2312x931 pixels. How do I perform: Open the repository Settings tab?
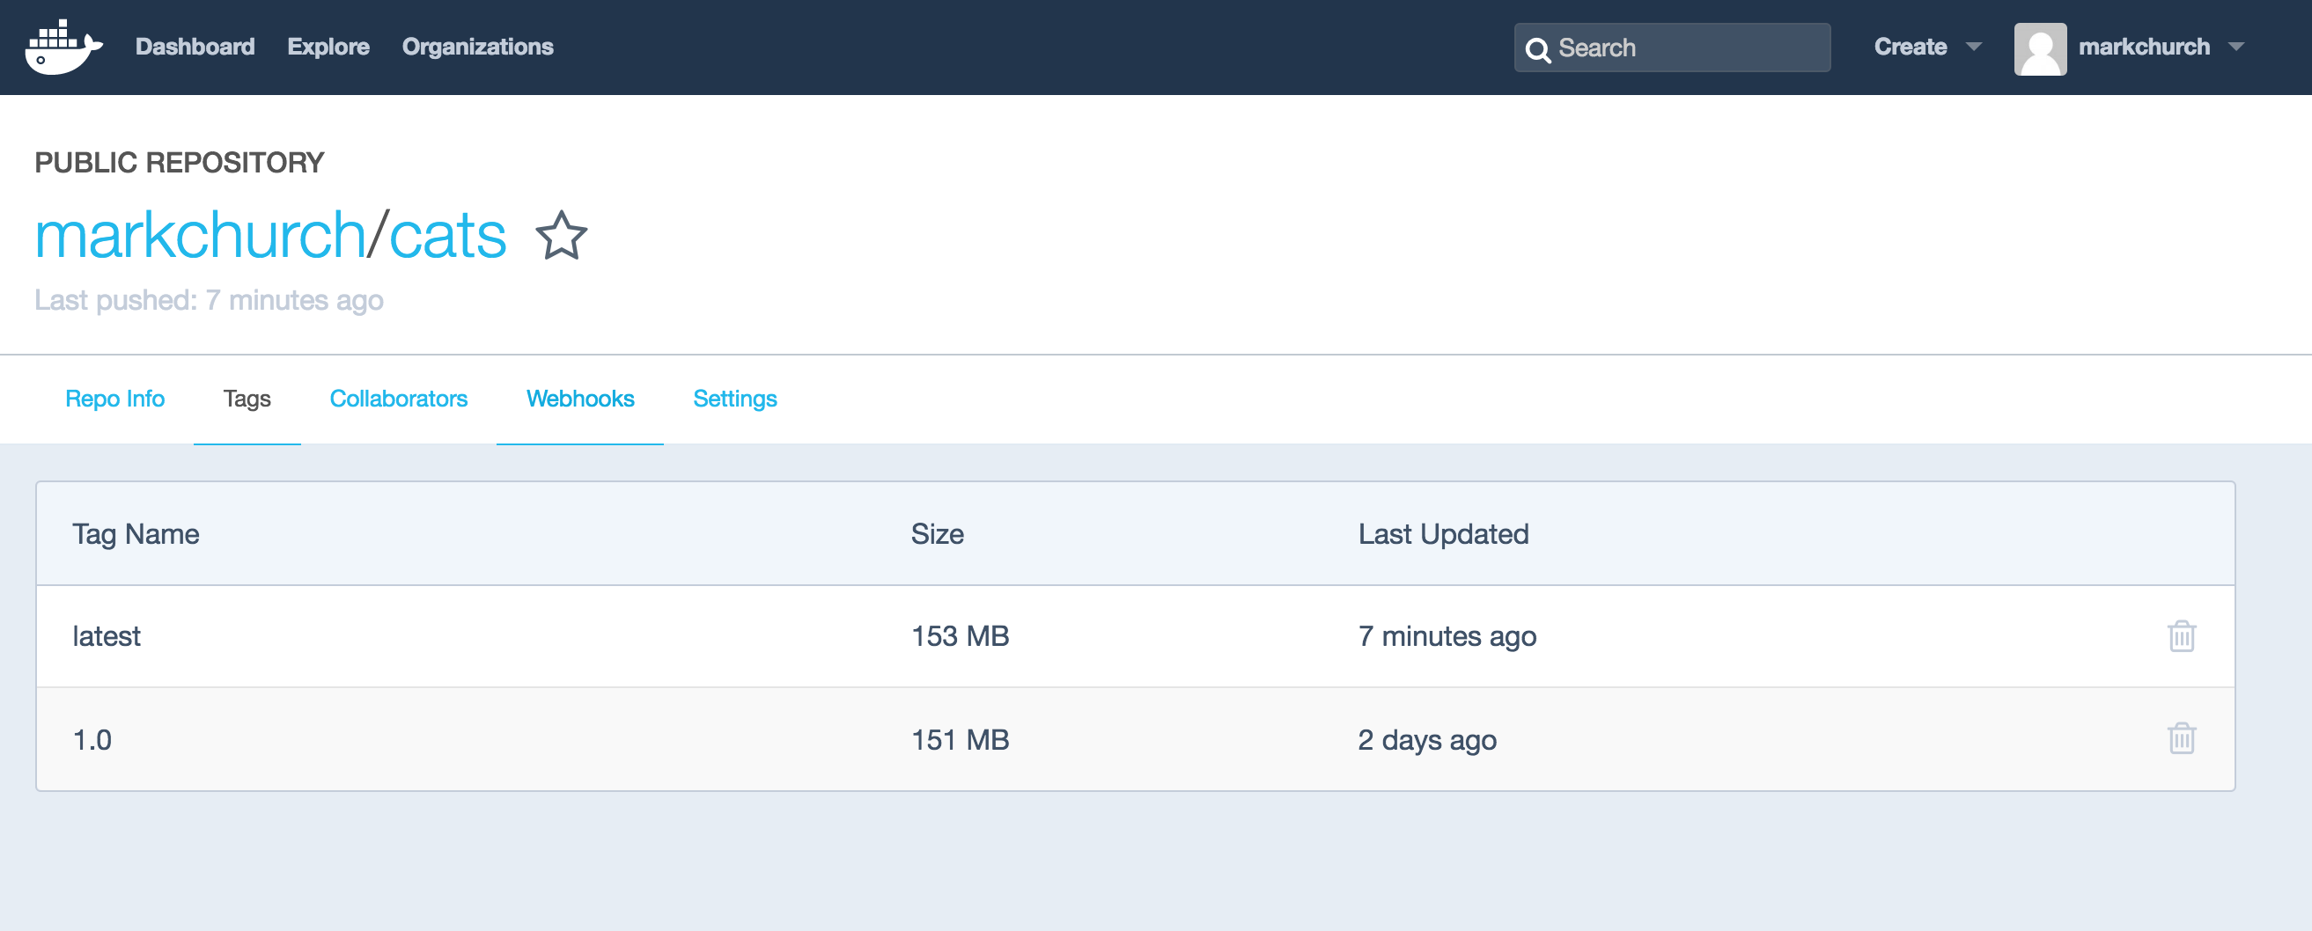click(x=734, y=399)
